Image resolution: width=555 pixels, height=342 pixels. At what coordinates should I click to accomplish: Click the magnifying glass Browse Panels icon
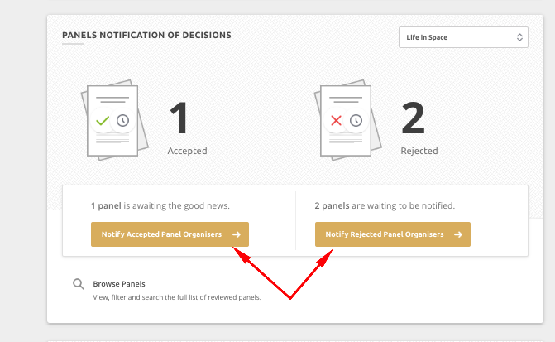coord(79,284)
